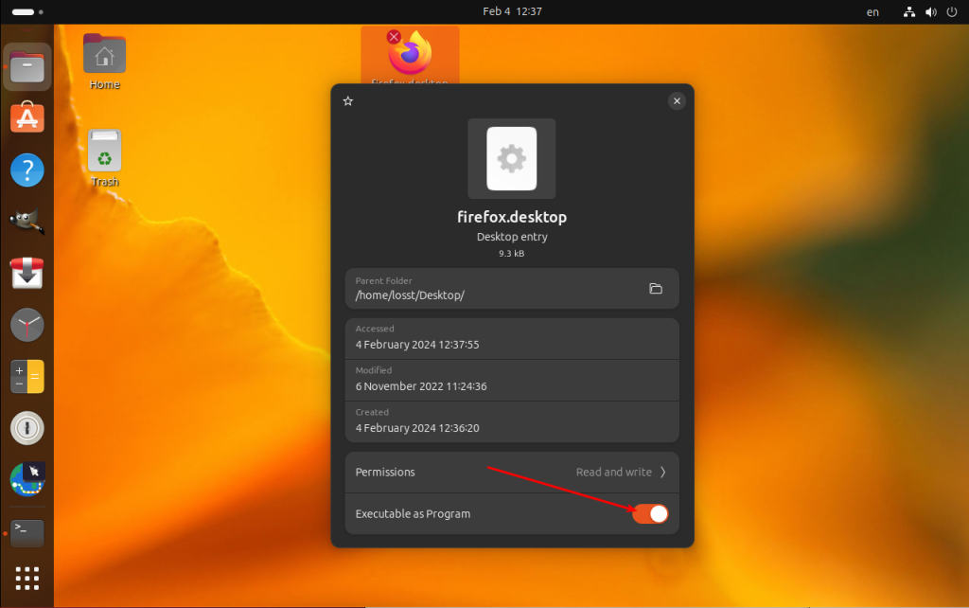This screenshot has height=608, width=969.
Task: Open Files from the dock
Action: pos(27,67)
